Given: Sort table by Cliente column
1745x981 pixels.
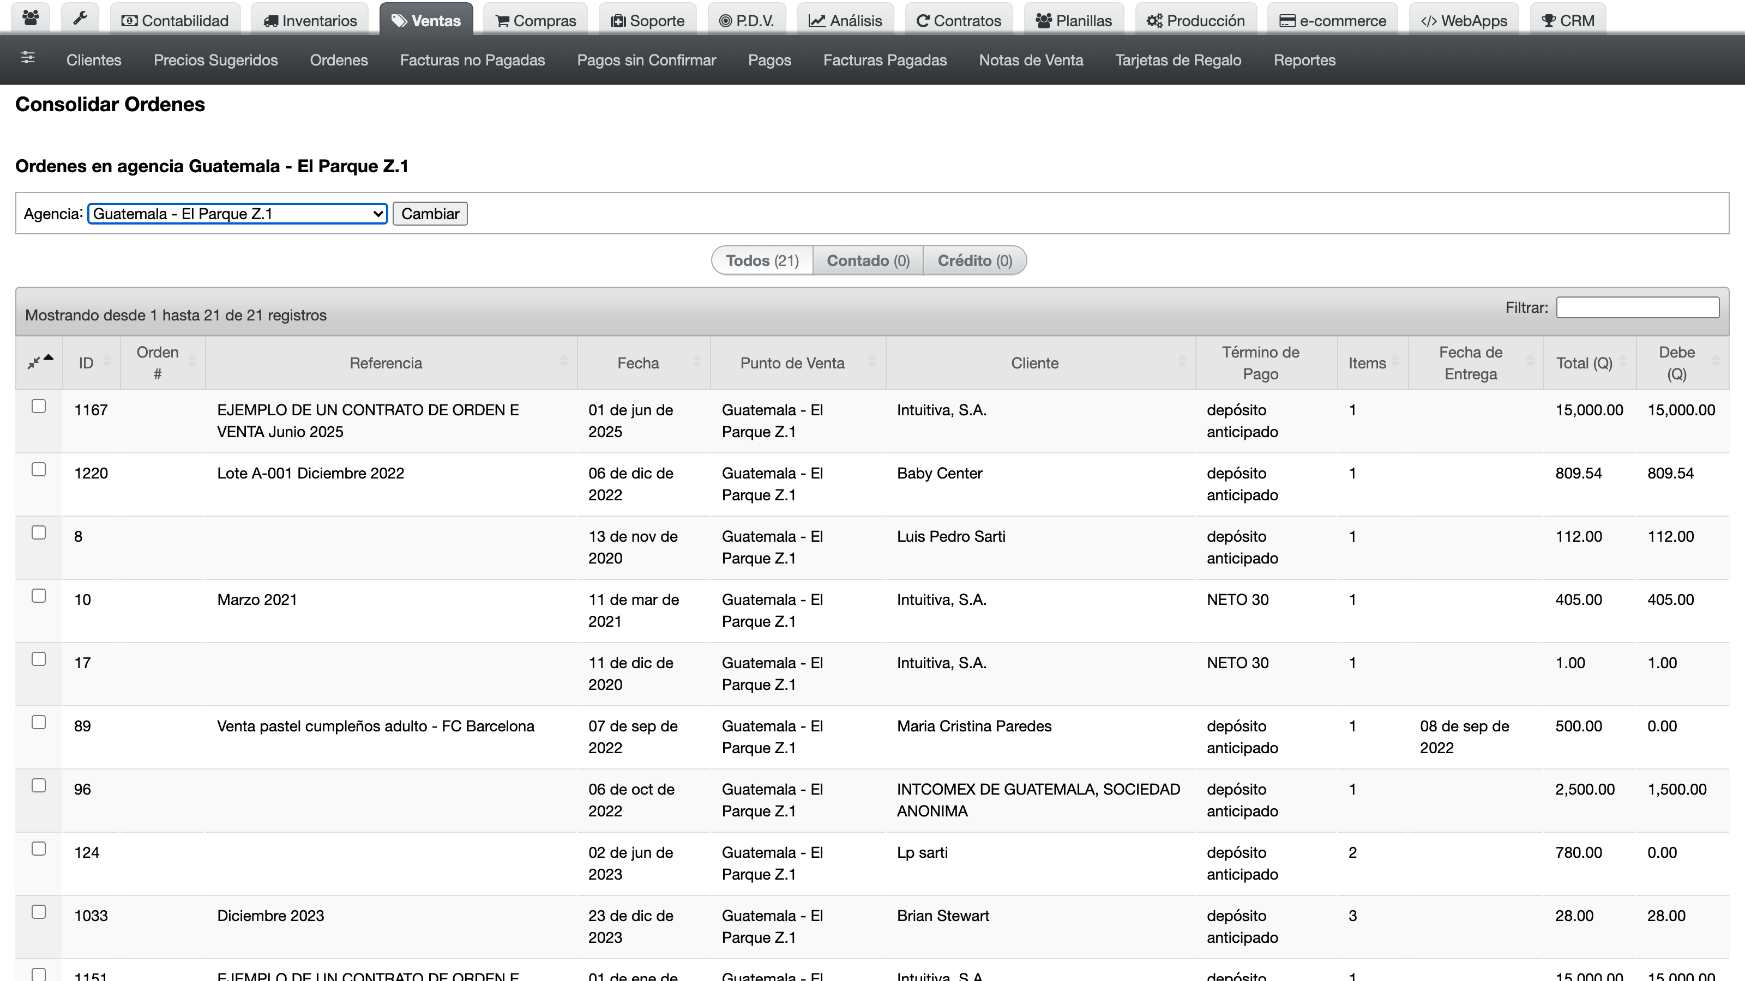Looking at the screenshot, I should (1040, 362).
